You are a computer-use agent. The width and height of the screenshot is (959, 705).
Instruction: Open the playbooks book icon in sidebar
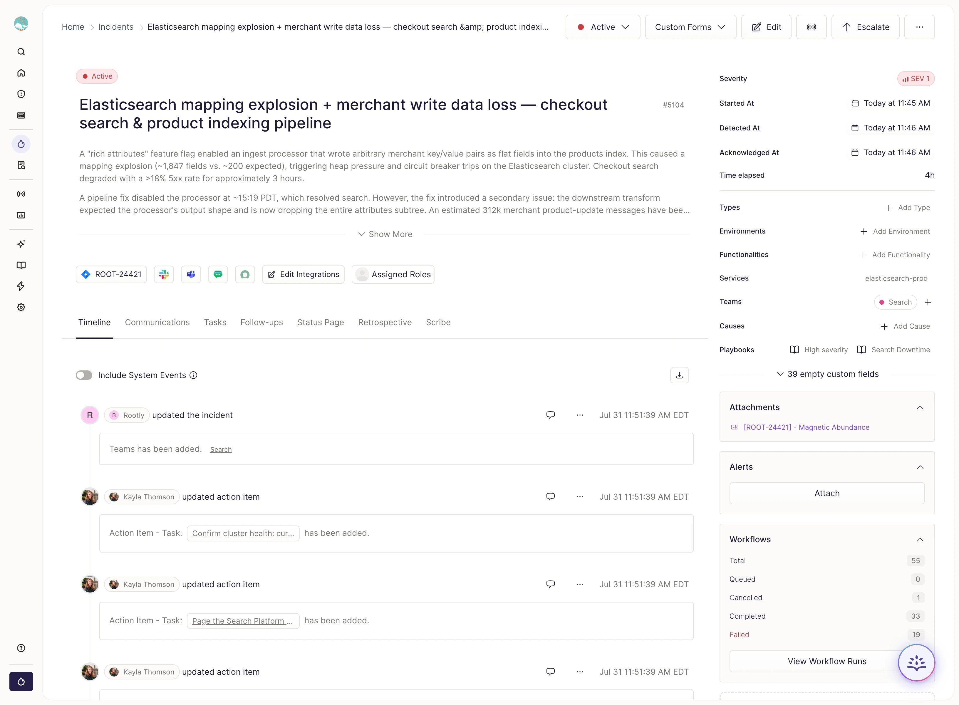(21, 265)
